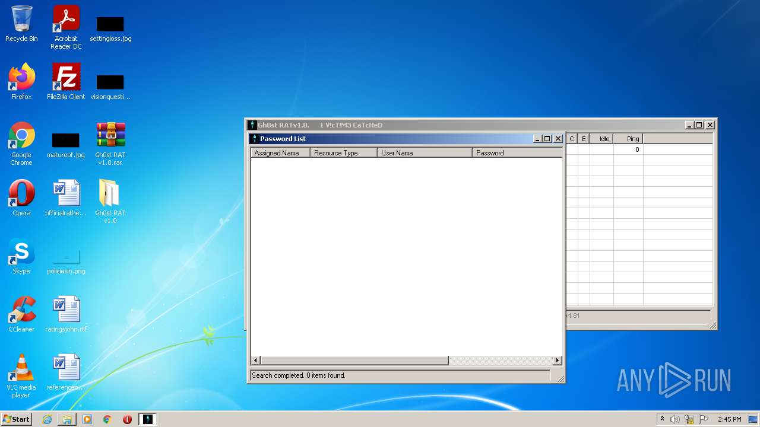Launch the FileZilla Client shortcut
760x427 pixels.
click(66, 82)
